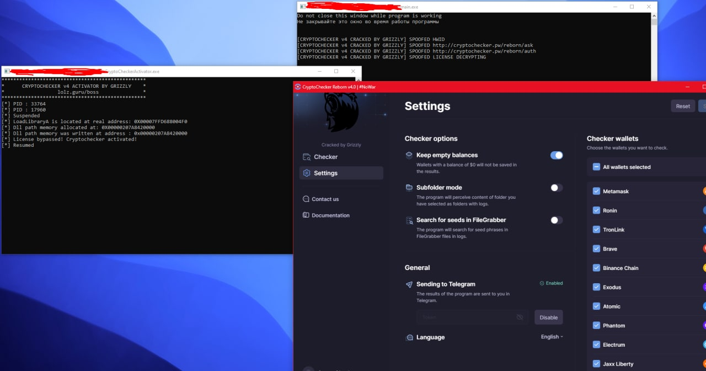The image size is (706, 371).
Task: Open the Checker page in sidebar
Action: [325, 157]
